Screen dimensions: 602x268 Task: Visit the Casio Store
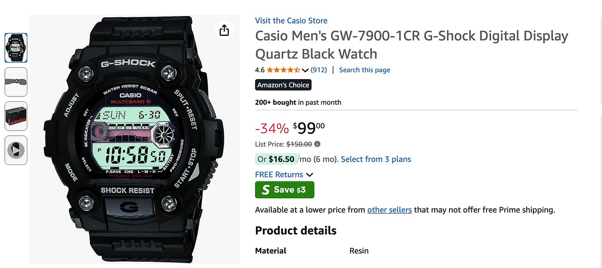(x=291, y=20)
